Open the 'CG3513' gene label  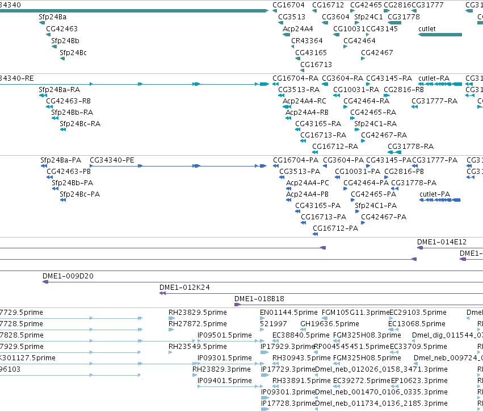[292, 17]
